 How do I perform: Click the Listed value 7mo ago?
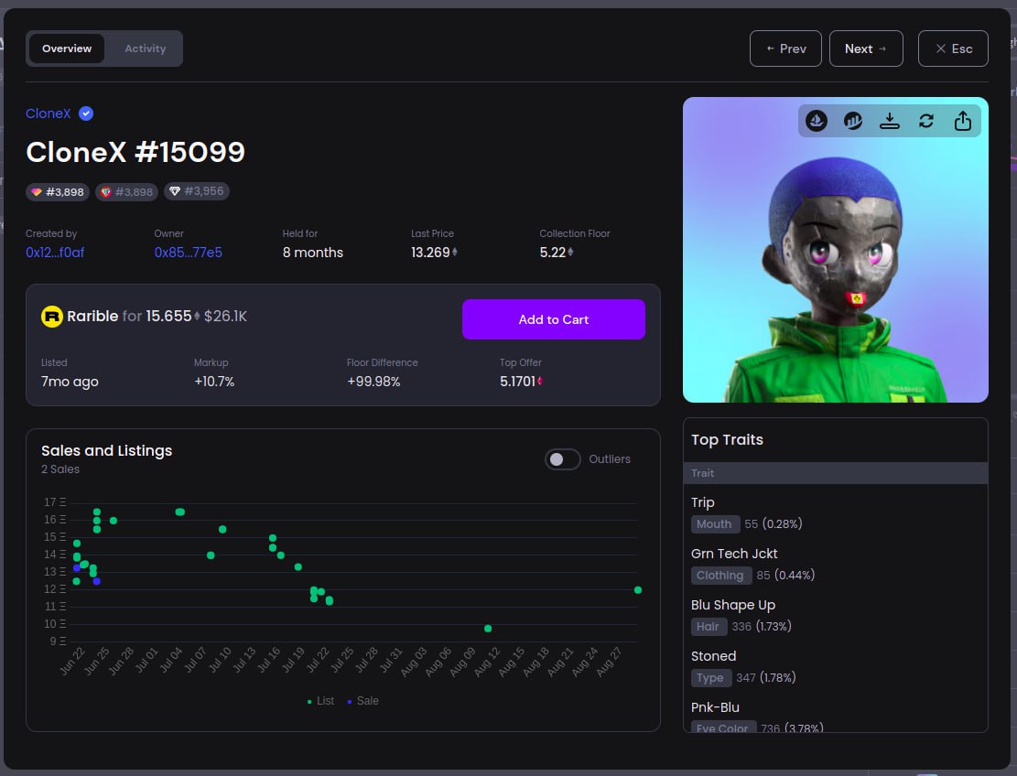click(70, 382)
